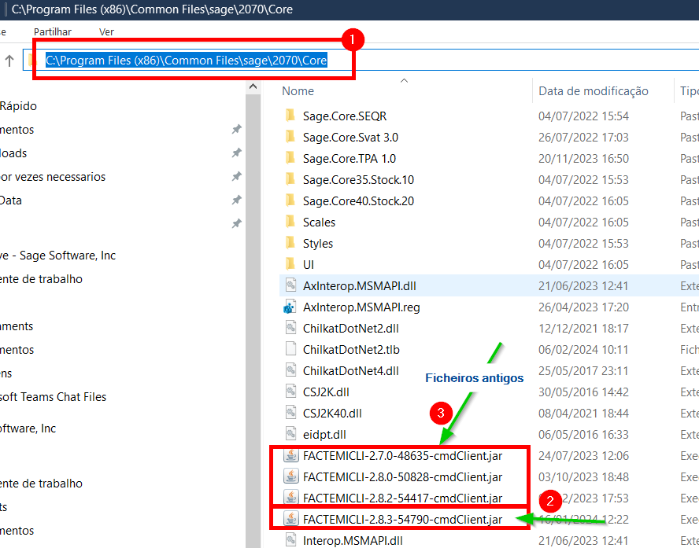
Task: Sort by Data de modificação column
Action: click(594, 91)
